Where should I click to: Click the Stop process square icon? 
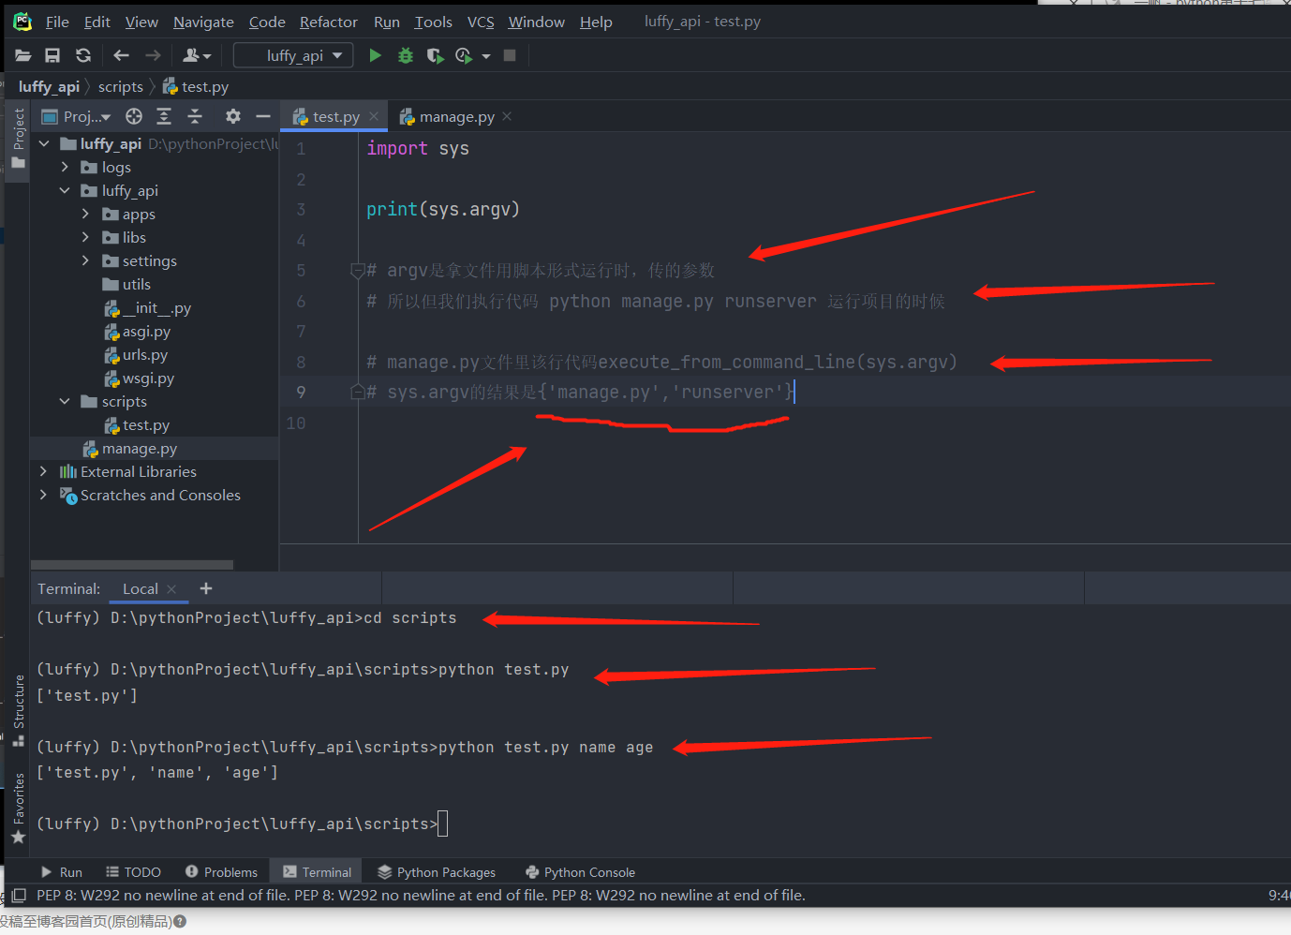[x=510, y=55]
